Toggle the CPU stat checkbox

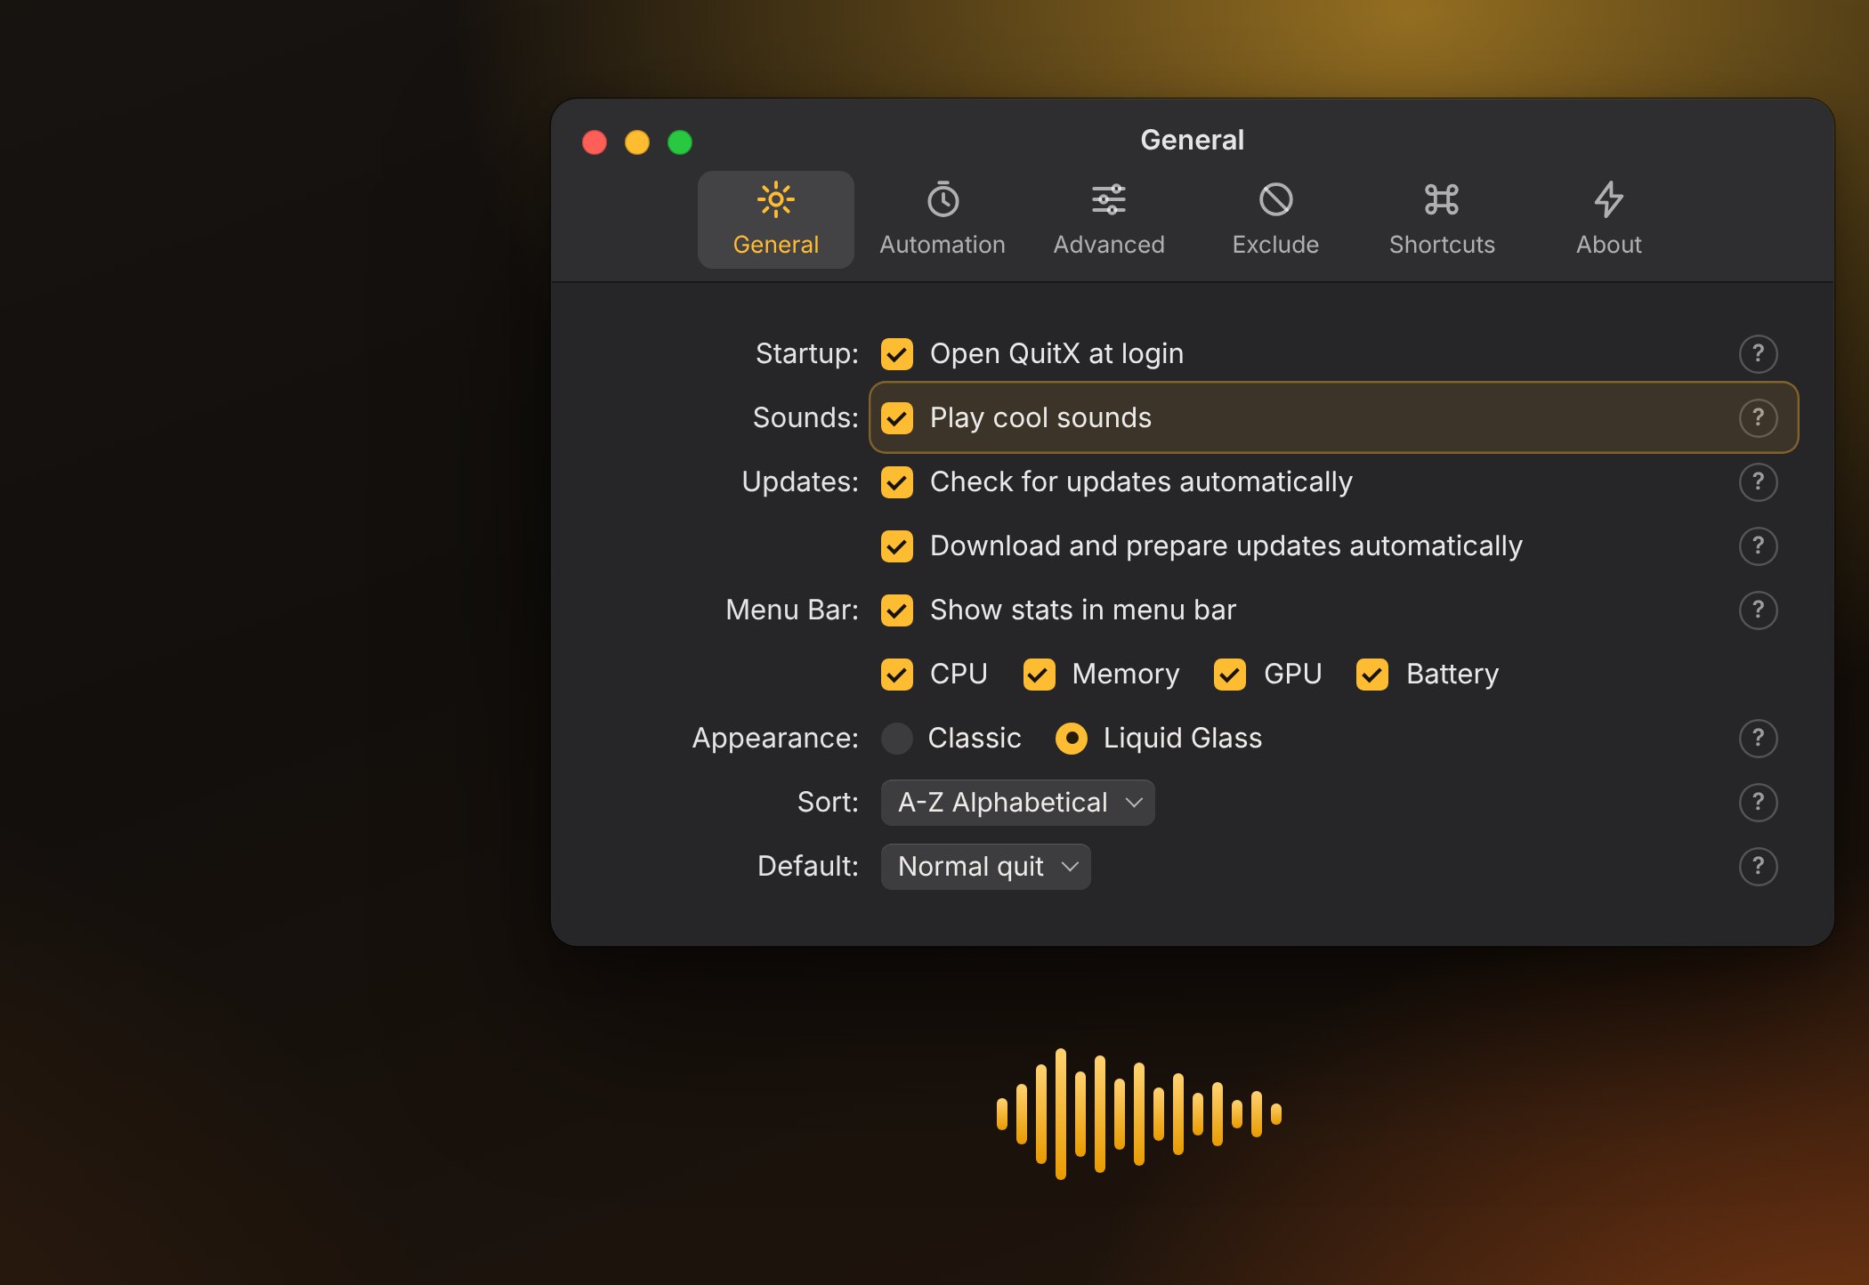pyautogui.click(x=896, y=674)
